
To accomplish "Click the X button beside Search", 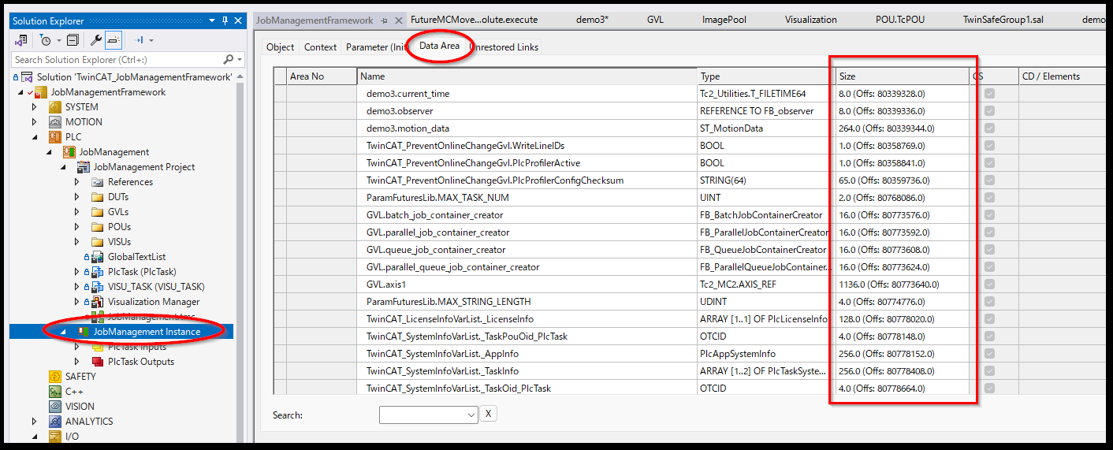I will tap(488, 414).
